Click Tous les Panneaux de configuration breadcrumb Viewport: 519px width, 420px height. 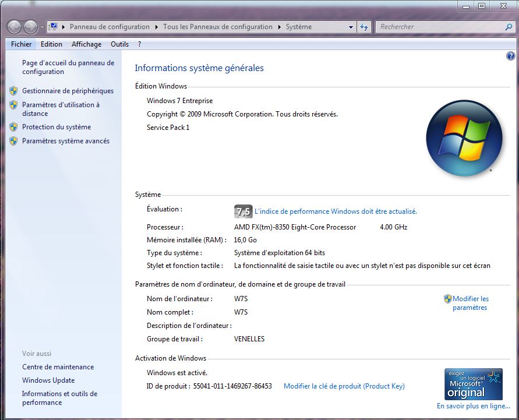pyautogui.click(x=218, y=27)
